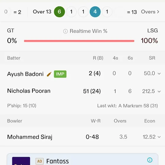Expand Nicholas Pooran batting details chevron

159,91
